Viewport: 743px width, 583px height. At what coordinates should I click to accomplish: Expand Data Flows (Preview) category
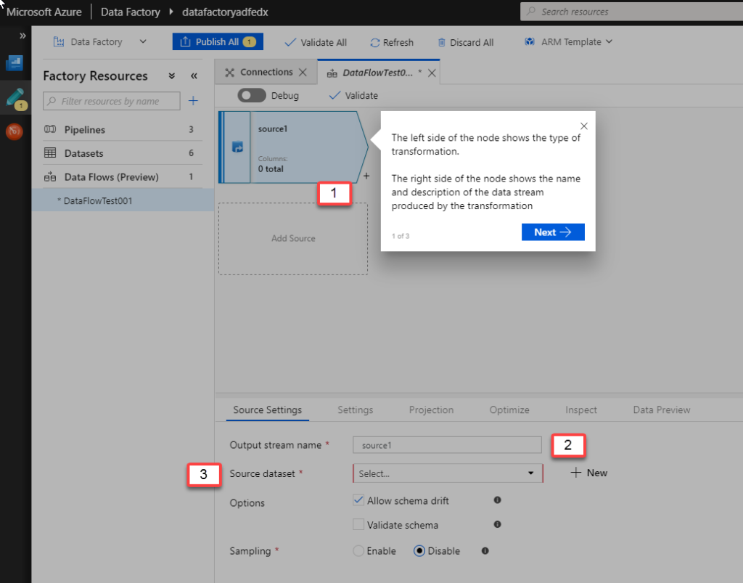(x=123, y=177)
